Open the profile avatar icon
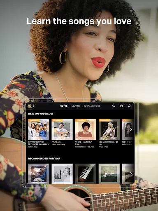This screenshot has height=211, width=158. click(30, 106)
